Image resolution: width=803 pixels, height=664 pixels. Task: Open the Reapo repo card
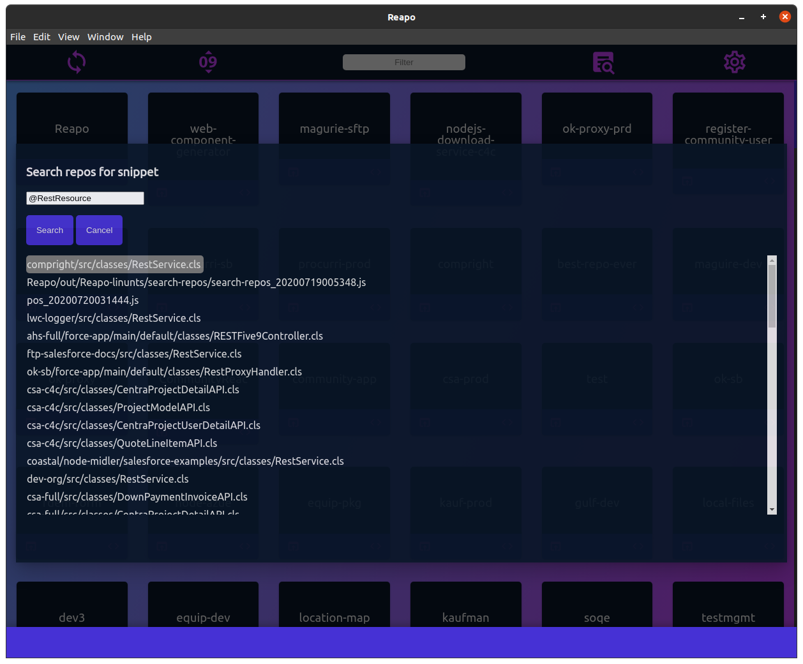click(x=72, y=118)
